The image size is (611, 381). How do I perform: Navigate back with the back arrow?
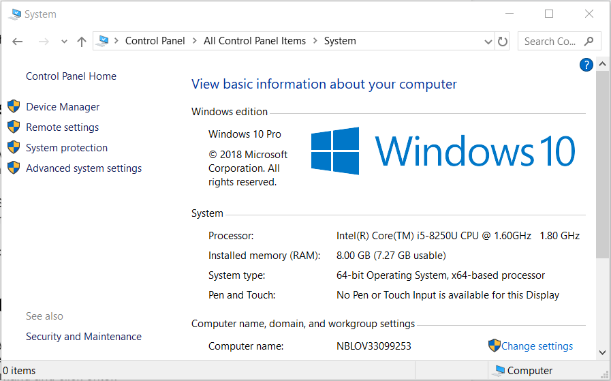(x=18, y=42)
